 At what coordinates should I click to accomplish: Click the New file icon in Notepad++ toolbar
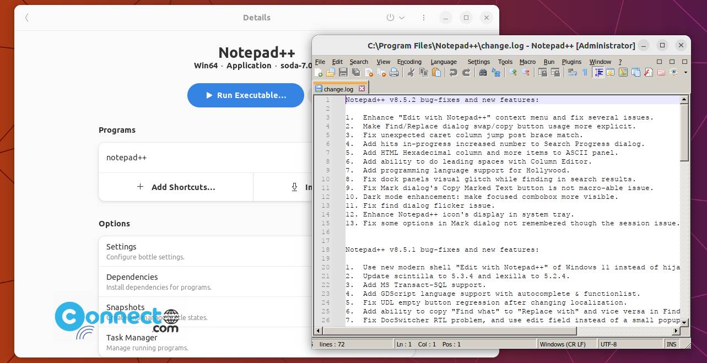coord(319,72)
